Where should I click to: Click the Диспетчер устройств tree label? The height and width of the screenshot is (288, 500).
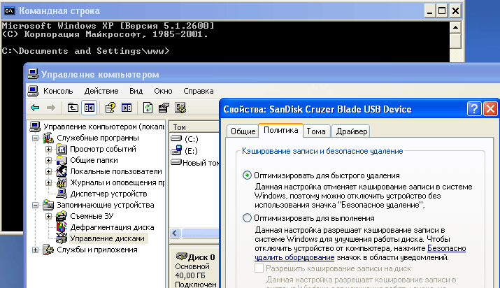click(x=108, y=194)
